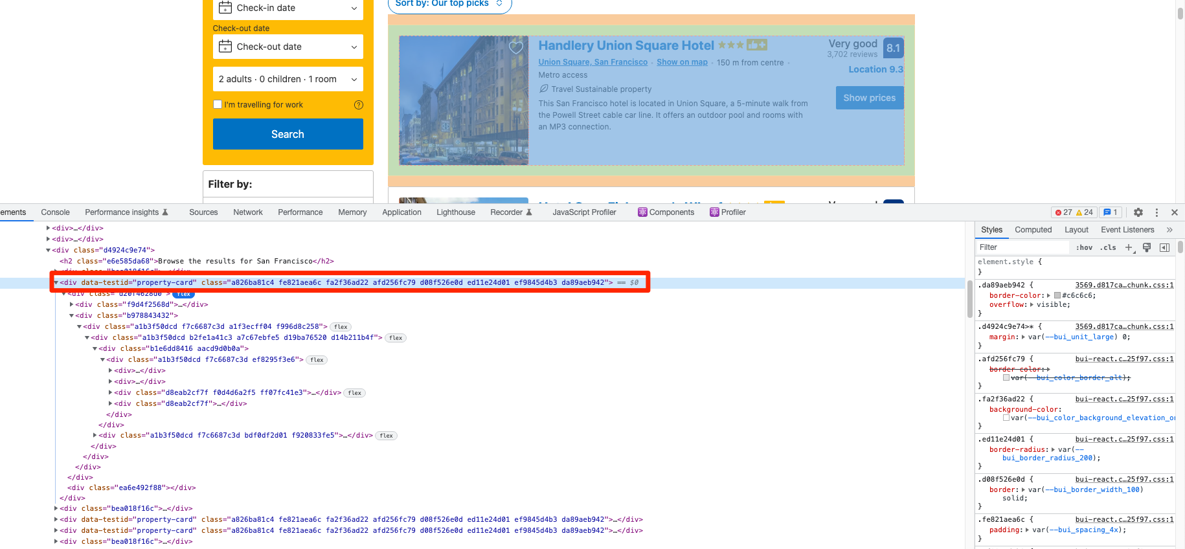1185x549 pixels.
Task: Expand the border-color shorthand triangle in .da89aeb942
Action: (x=1048, y=295)
